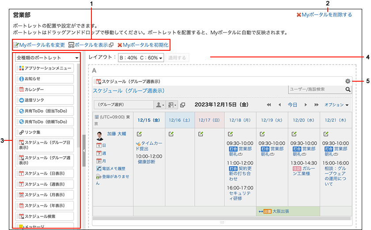
Task: Jump to previous week double-arrow
Action: click(269, 105)
